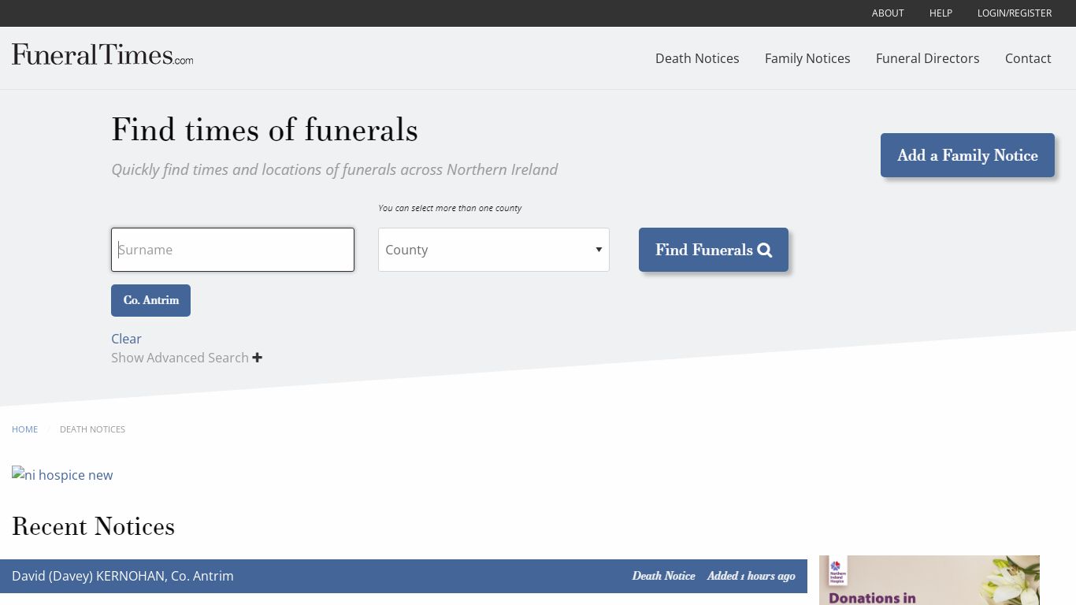Click 'Added 1 hours ago' text
Viewport: 1076px width, 605px height.
[x=751, y=576]
